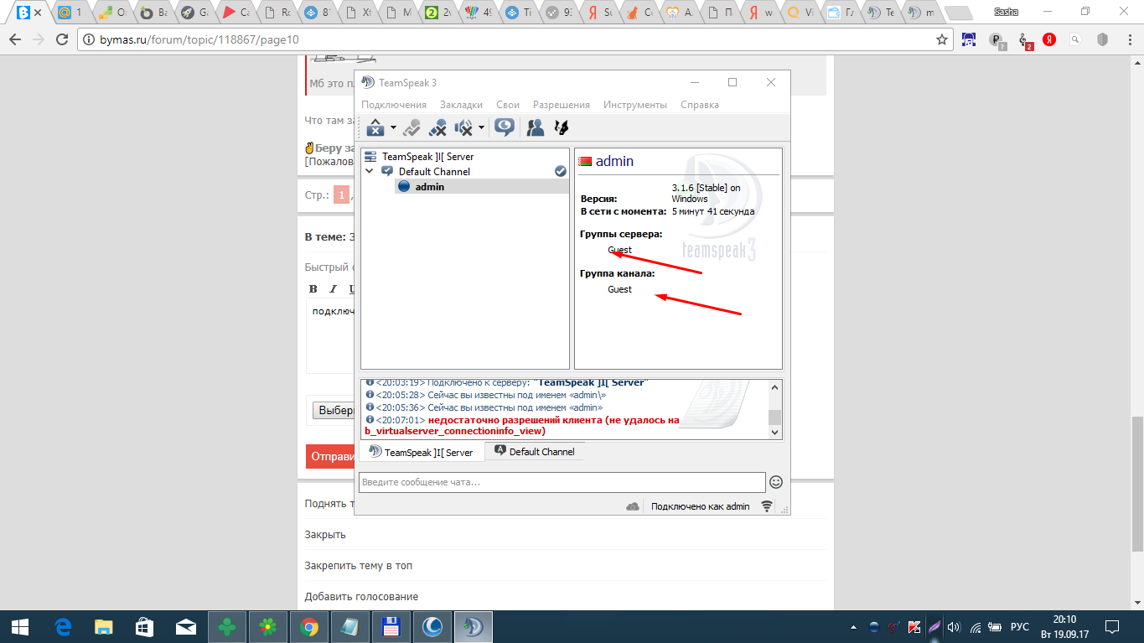Open Microsoft Edge from the taskbar

pos(63,626)
